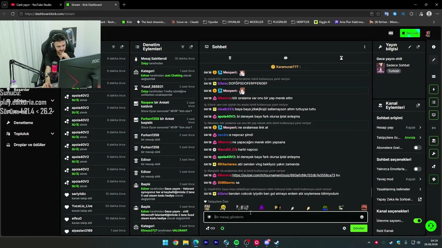Click the chat bubble icon in right sidebar
Viewport: 442px width, 248px height.
(x=434, y=115)
